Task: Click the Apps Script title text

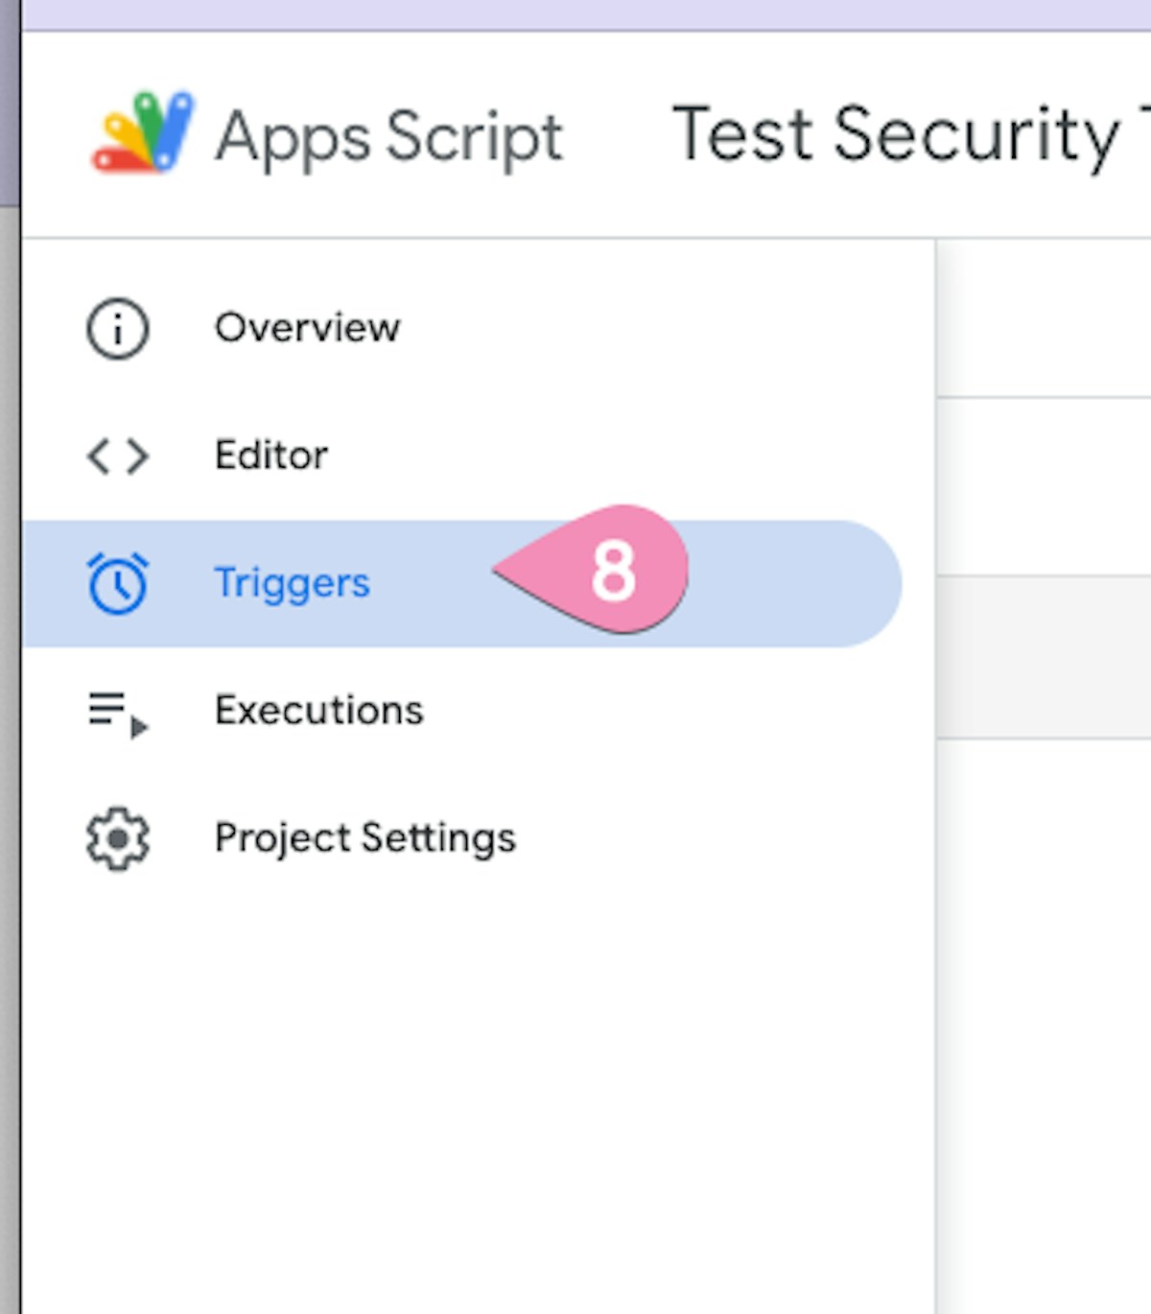Action: (388, 137)
